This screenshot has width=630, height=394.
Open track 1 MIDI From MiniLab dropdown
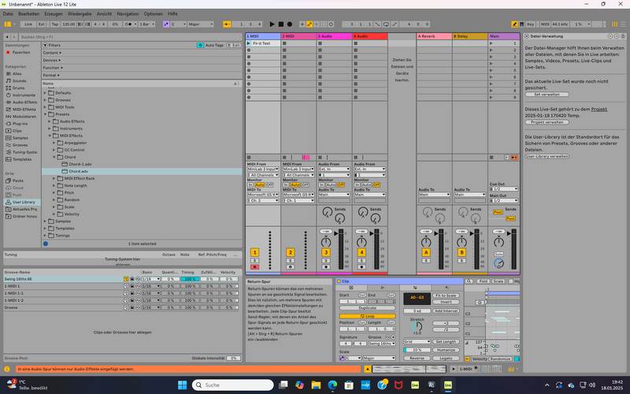(263, 169)
